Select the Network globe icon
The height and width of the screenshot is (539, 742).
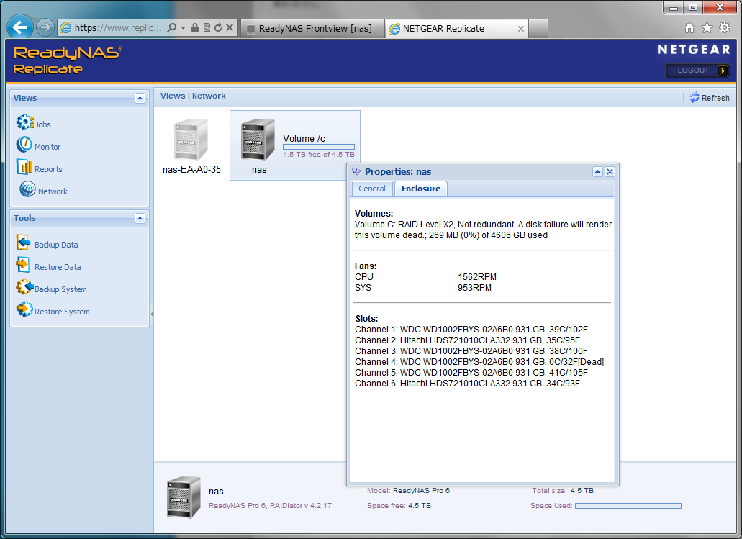click(x=27, y=190)
